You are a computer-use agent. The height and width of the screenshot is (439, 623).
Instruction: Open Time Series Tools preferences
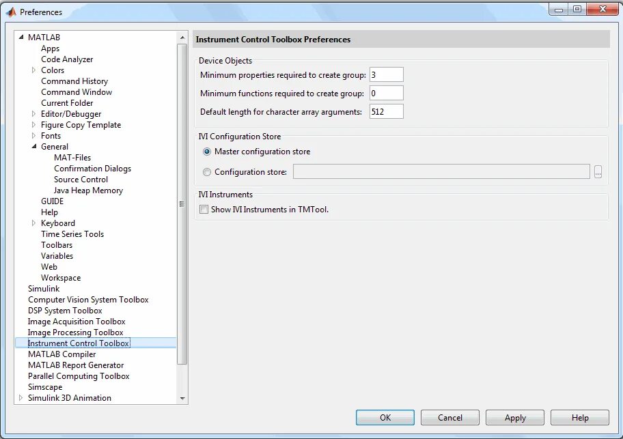[x=72, y=233]
